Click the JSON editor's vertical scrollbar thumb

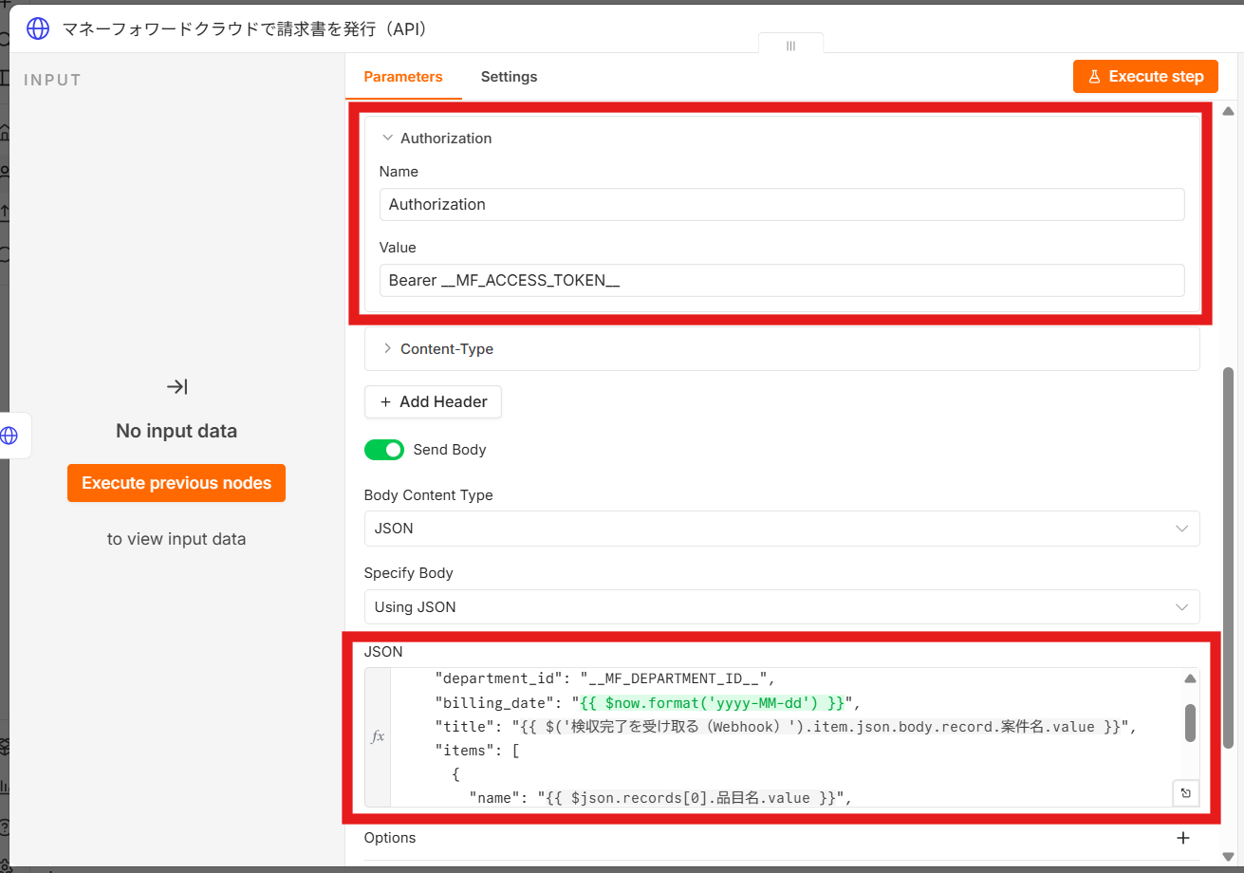click(1190, 722)
